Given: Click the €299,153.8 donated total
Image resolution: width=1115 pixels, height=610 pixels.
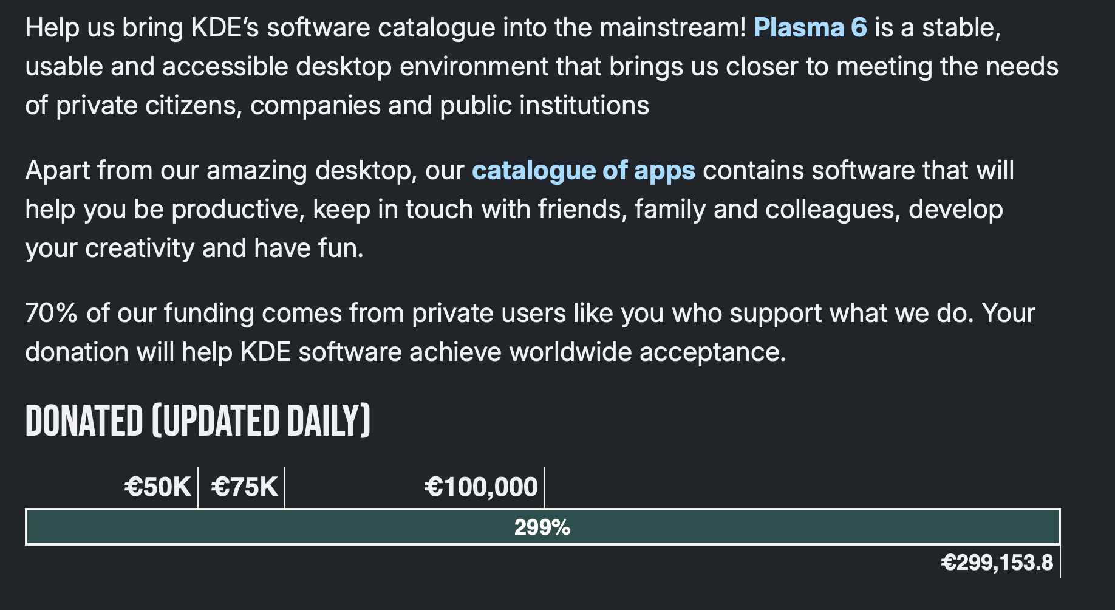Looking at the screenshot, I should [x=997, y=563].
